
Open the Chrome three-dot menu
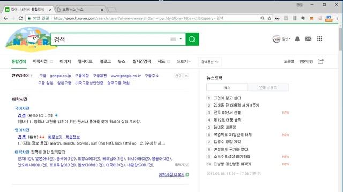(x=337, y=19)
